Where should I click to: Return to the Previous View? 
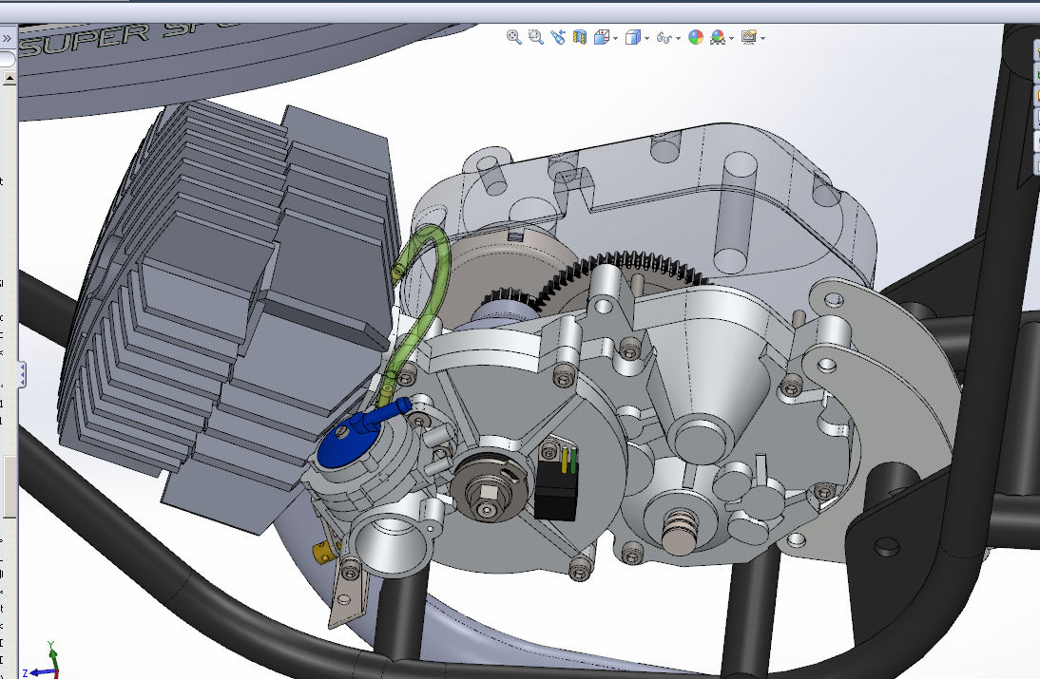557,37
